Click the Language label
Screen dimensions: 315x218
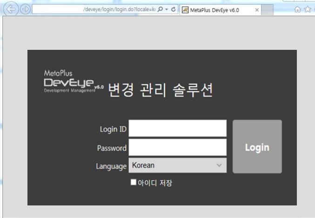tap(111, 166)
